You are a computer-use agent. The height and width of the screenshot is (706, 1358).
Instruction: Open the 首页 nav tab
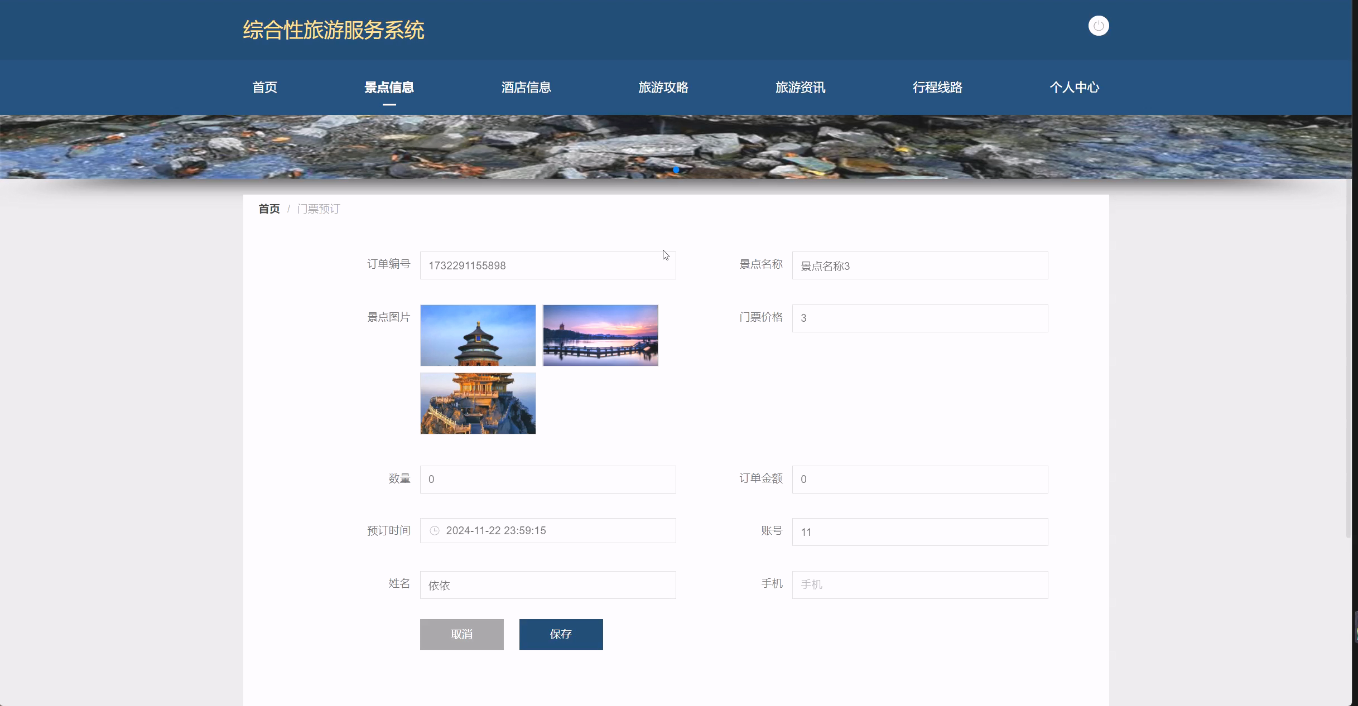click(264, 88)
